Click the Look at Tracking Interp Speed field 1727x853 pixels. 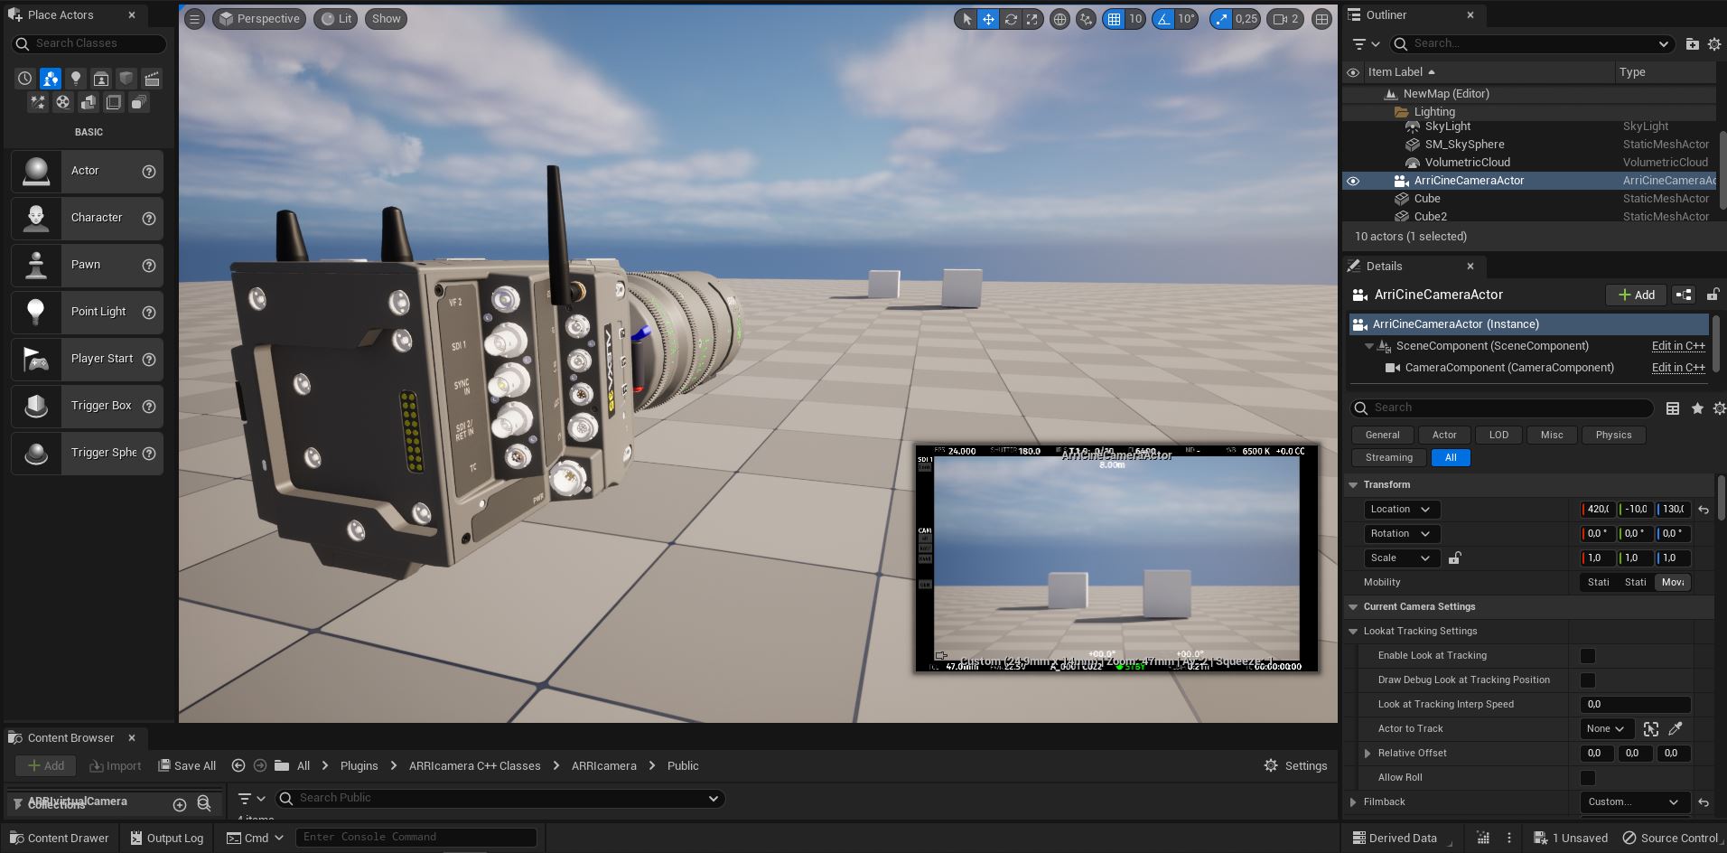coord(1635,705)
